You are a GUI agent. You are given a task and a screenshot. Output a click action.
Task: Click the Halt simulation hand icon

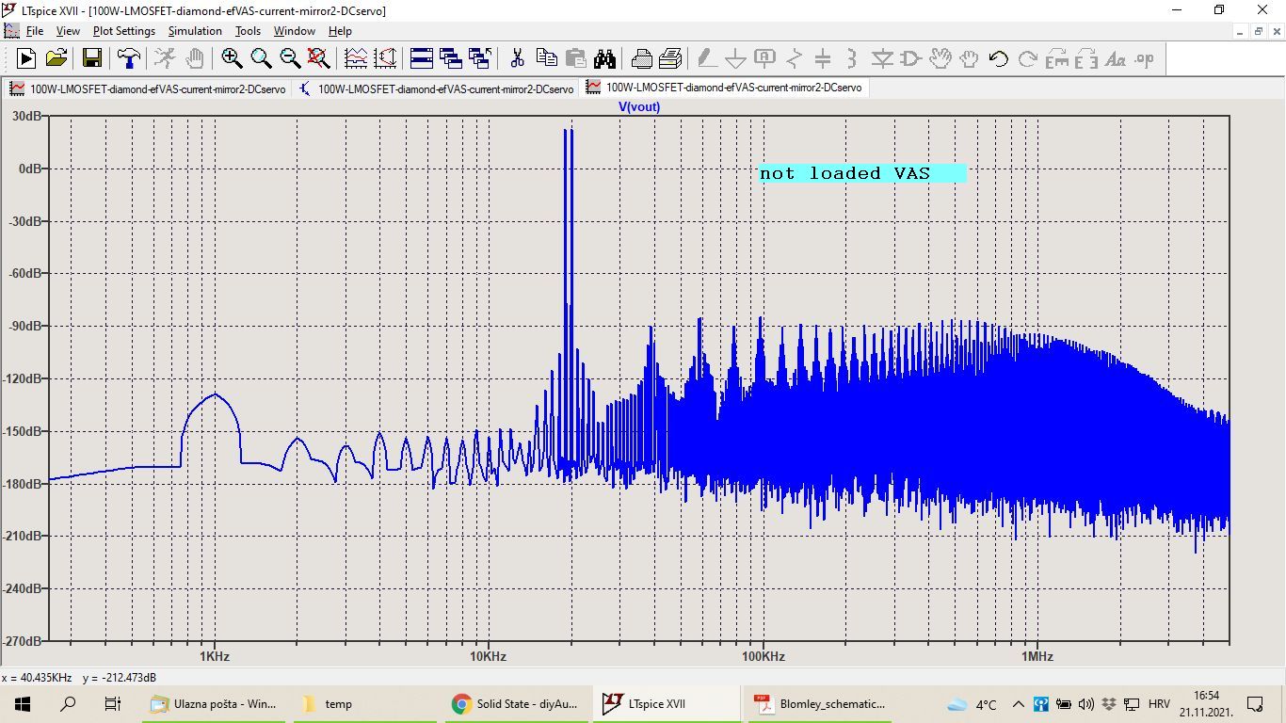pyautogui.click(x=194, y=58)
